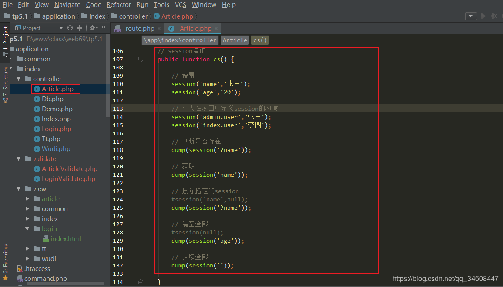Click the tp5.1 breadcrumb

17,16
